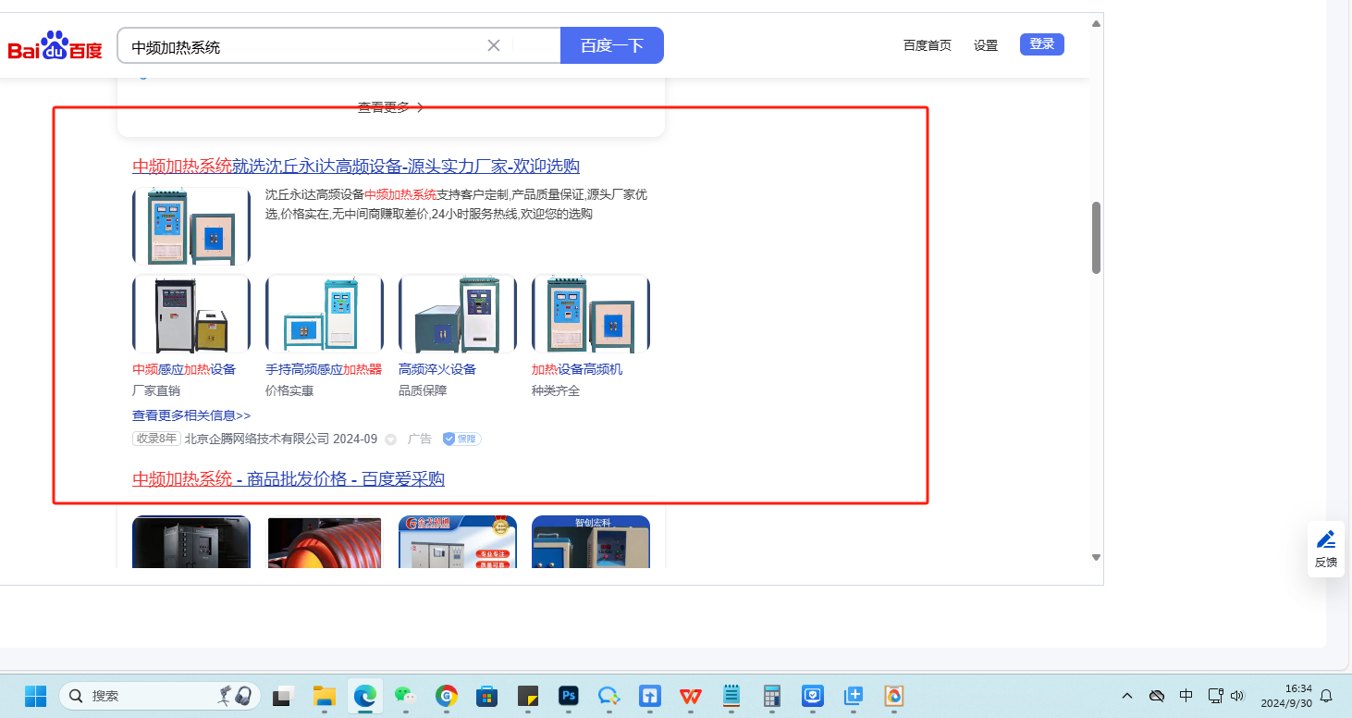Click the thumbnail above 高频淬火设备

[458, 314]
